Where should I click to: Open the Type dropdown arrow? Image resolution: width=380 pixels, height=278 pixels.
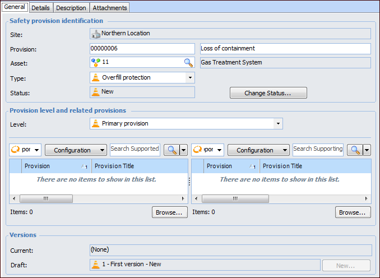point(190,77)
